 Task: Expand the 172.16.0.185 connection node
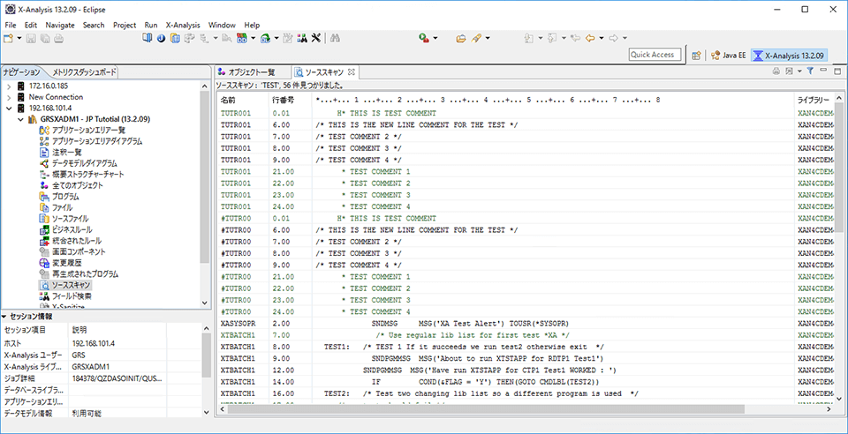[x=9, y=86]
